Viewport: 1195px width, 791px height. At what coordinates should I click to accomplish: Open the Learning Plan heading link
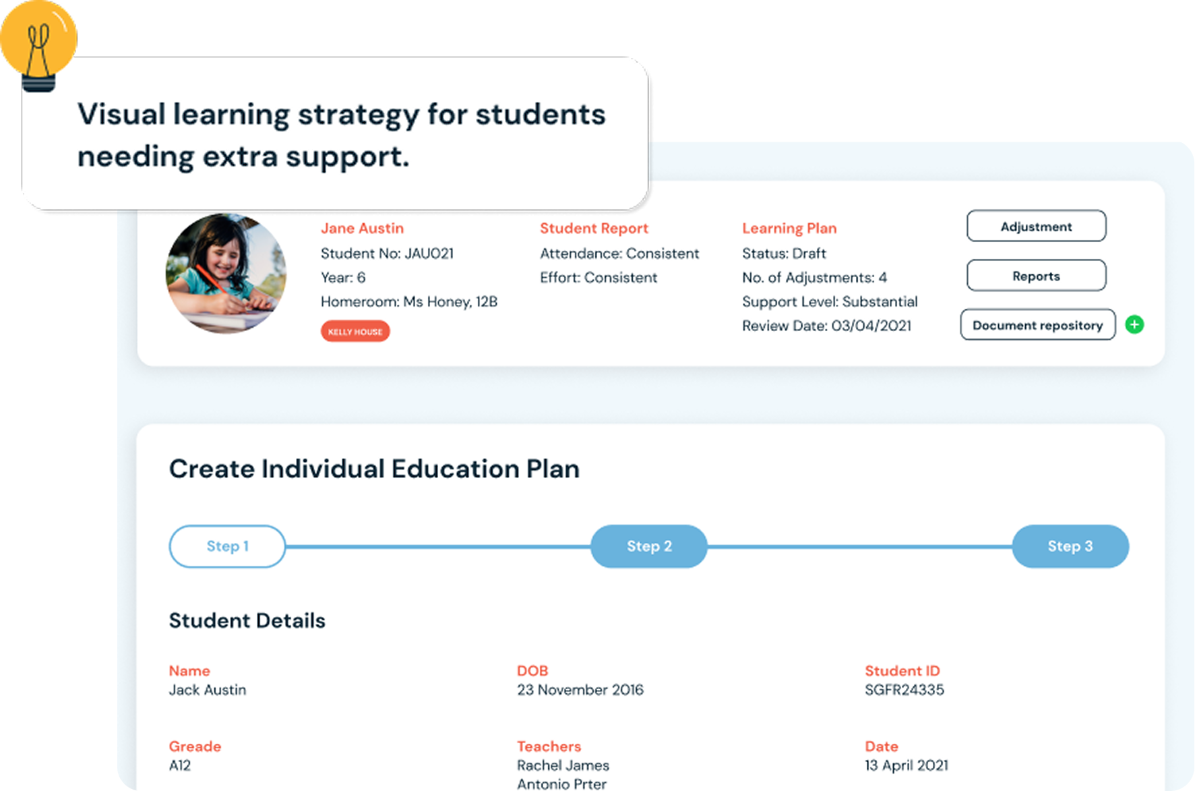789,228
